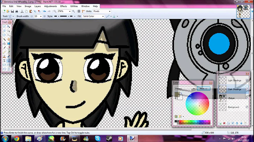This screenshot has width=254, height=142.
Task: Select the Move Selected Pixels tool
Action: click(x=8, y=26)
